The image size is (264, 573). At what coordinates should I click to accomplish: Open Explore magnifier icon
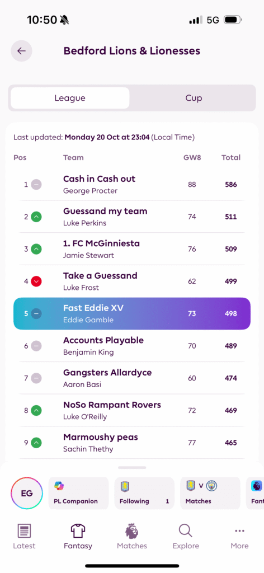point(186,531)
